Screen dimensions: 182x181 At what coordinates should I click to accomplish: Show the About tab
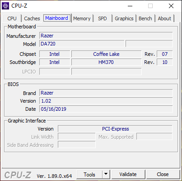(x=164, y=18)
